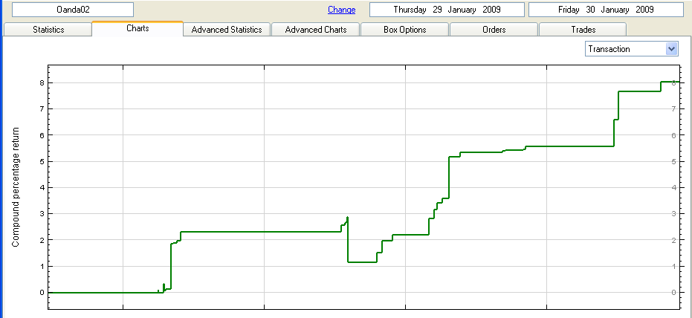Click the Compound percentage return axis label
This screenshot has height=318, width=692.
tap(16, 187)
